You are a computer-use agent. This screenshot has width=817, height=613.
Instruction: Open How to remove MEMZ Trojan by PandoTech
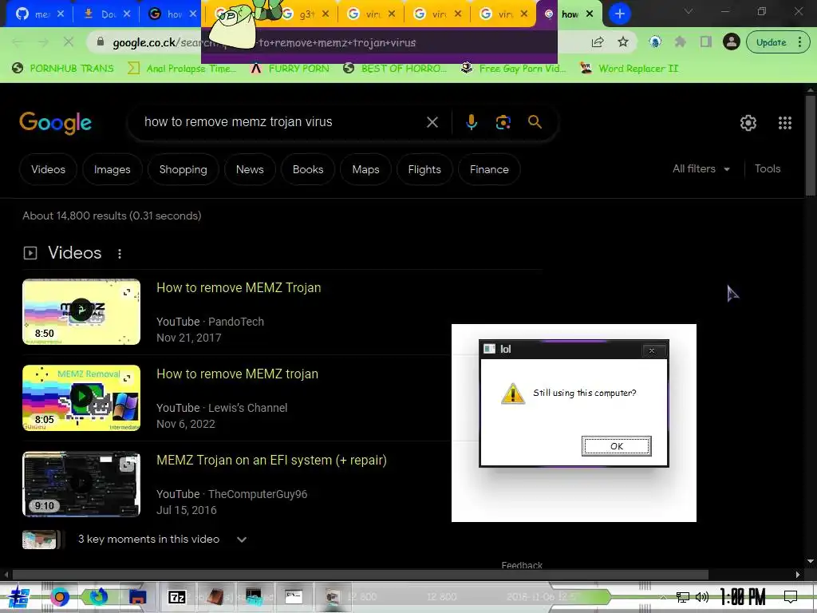coord(239,287)
